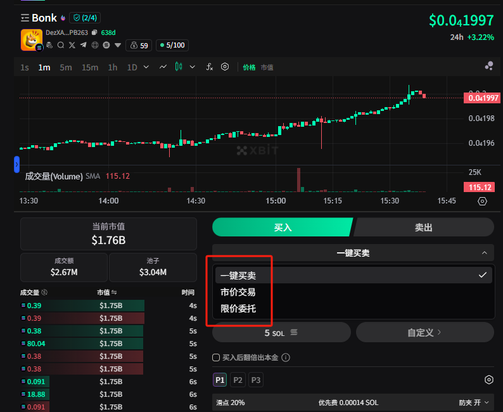Open the search magnifier icon under address

(61, 45)
